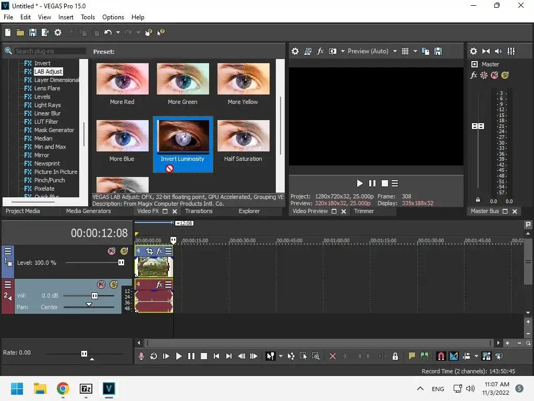Toggle dim output in Master Bus
Screen dimensions: 534x401
click(499, 51)
